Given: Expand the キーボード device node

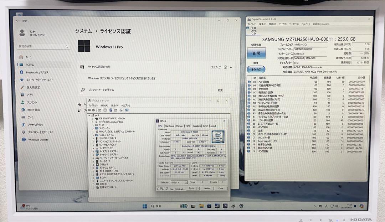Looking at the screenshot, I should (x=93, y=125).
